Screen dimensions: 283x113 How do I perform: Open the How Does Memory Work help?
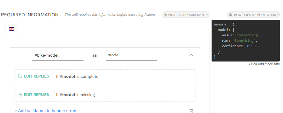[253, 15]
